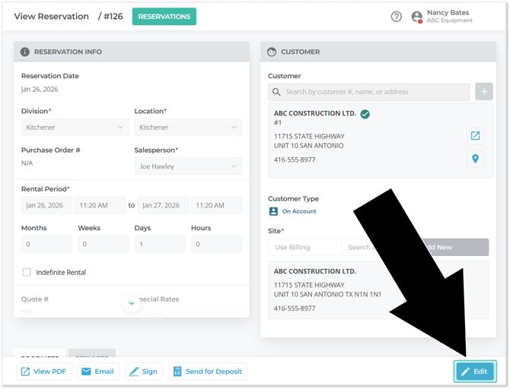
Task: Toggle the Indefinite Rental checkbox
Action: point(27,272)
